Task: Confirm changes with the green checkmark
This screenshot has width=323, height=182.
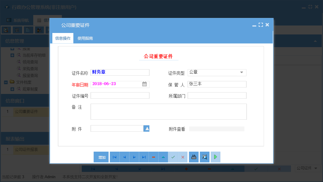Action: click(173, 157)
